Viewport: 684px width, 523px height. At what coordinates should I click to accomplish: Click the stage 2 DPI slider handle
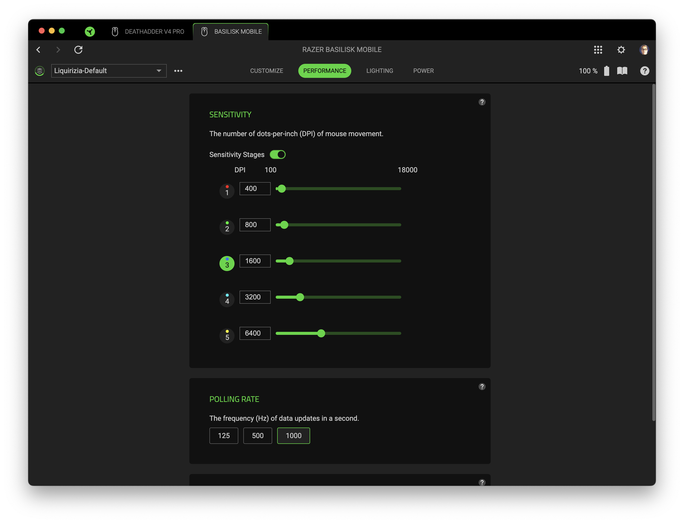[x=284, y=225]
